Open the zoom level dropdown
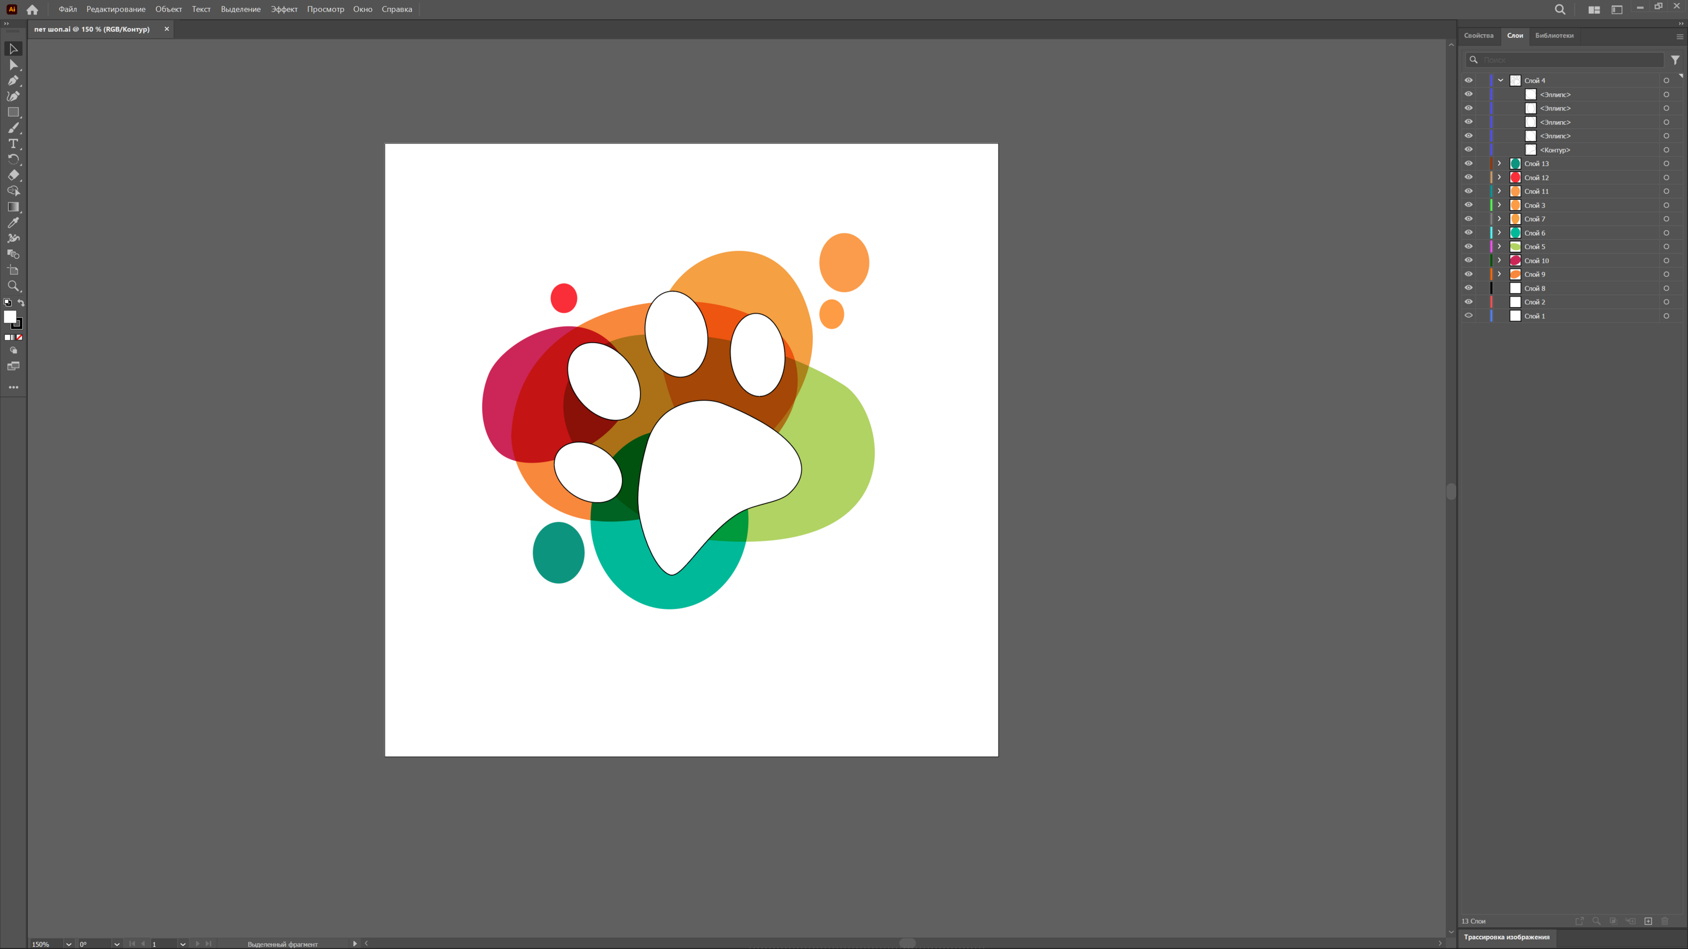1688x949 pixels. [68, 944]
